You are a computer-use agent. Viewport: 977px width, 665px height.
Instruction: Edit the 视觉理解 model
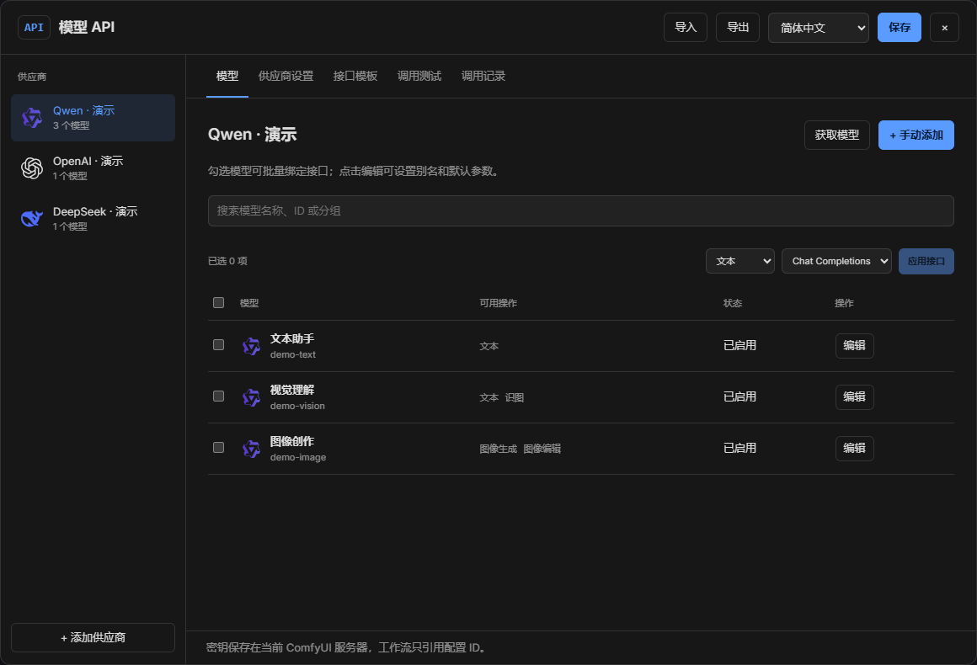854,396
